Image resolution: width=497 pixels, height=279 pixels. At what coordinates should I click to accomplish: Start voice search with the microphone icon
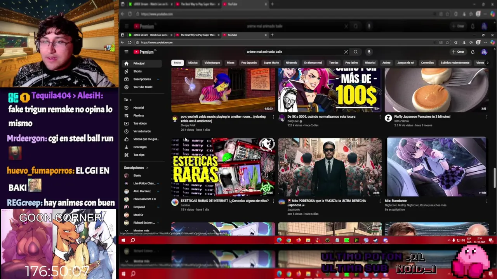[369, 52]
